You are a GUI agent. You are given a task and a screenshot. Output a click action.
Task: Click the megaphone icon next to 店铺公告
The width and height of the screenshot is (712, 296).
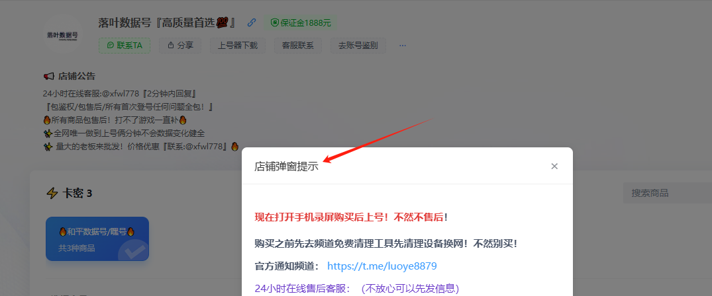point(48,76)
